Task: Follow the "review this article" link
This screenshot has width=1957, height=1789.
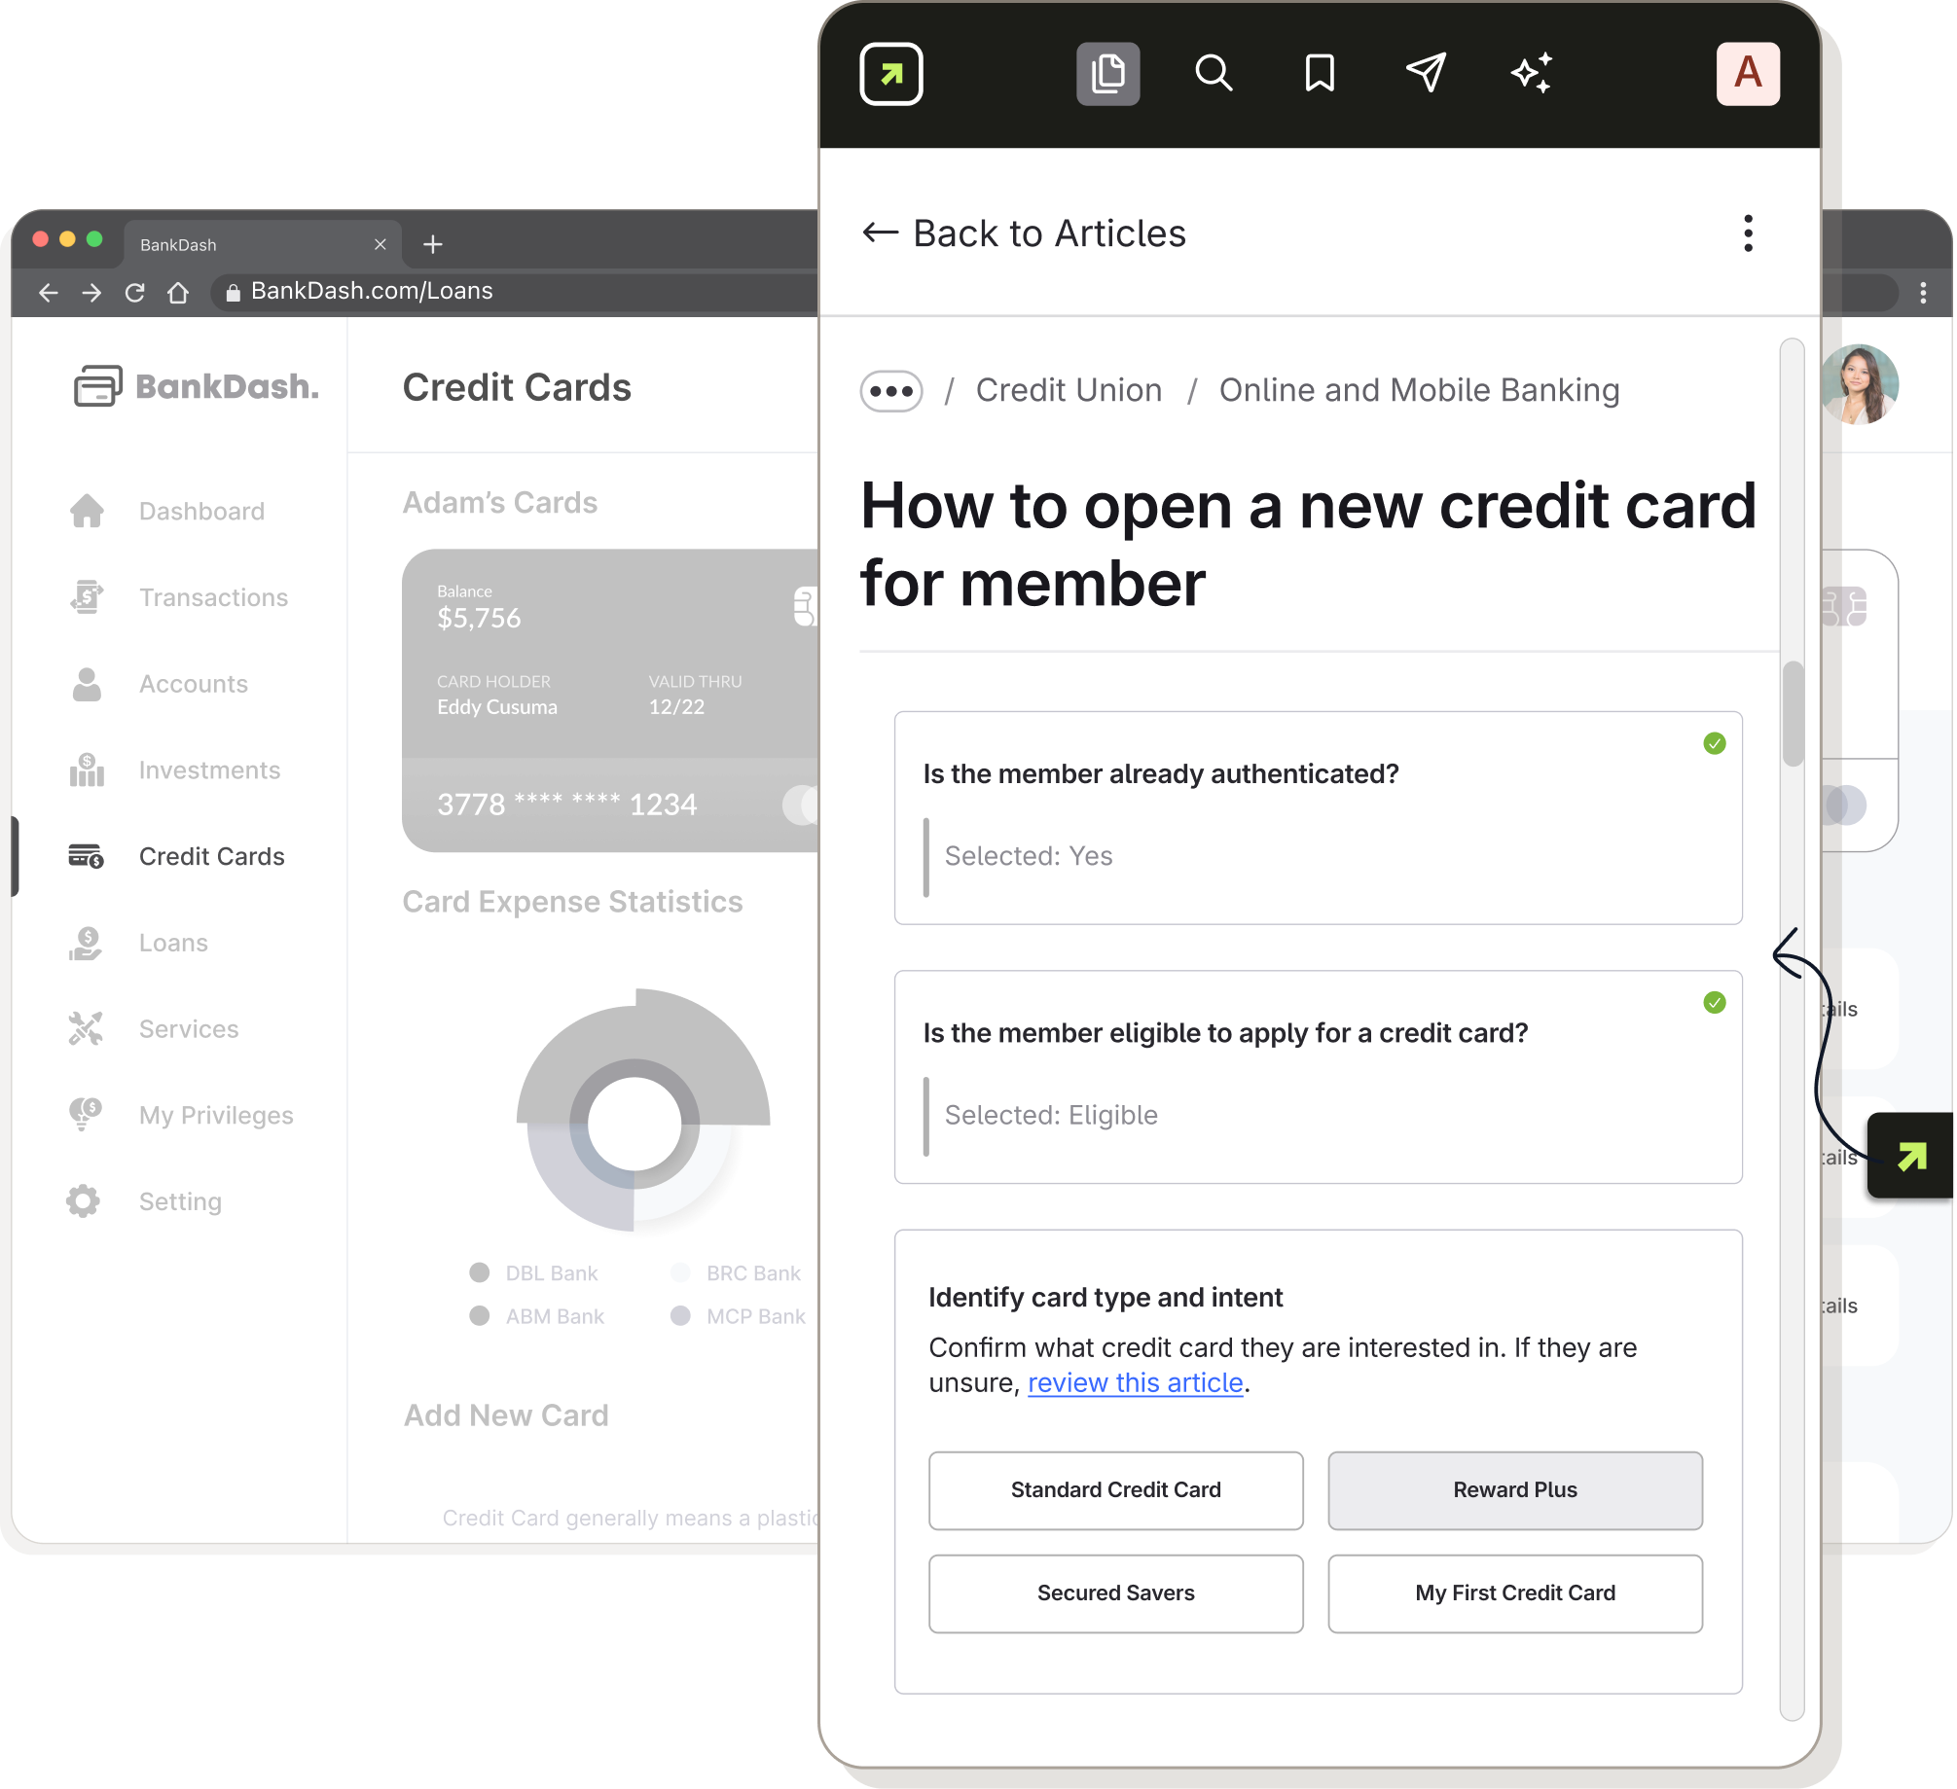Action: point(1135,1383)
